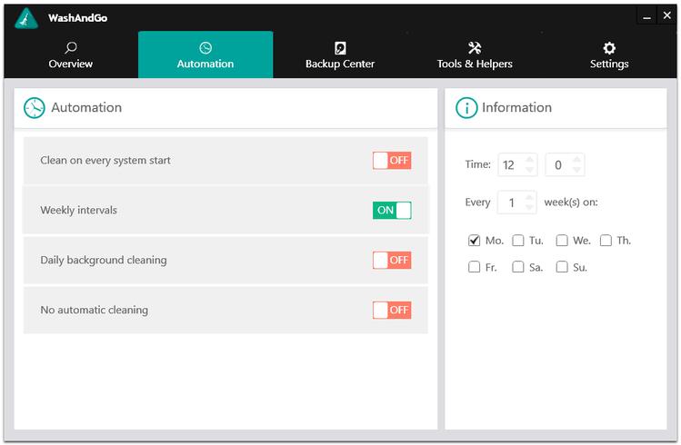
Task: Click inside the hour input field
Action: pyautogui.click(x=512, y=164)
